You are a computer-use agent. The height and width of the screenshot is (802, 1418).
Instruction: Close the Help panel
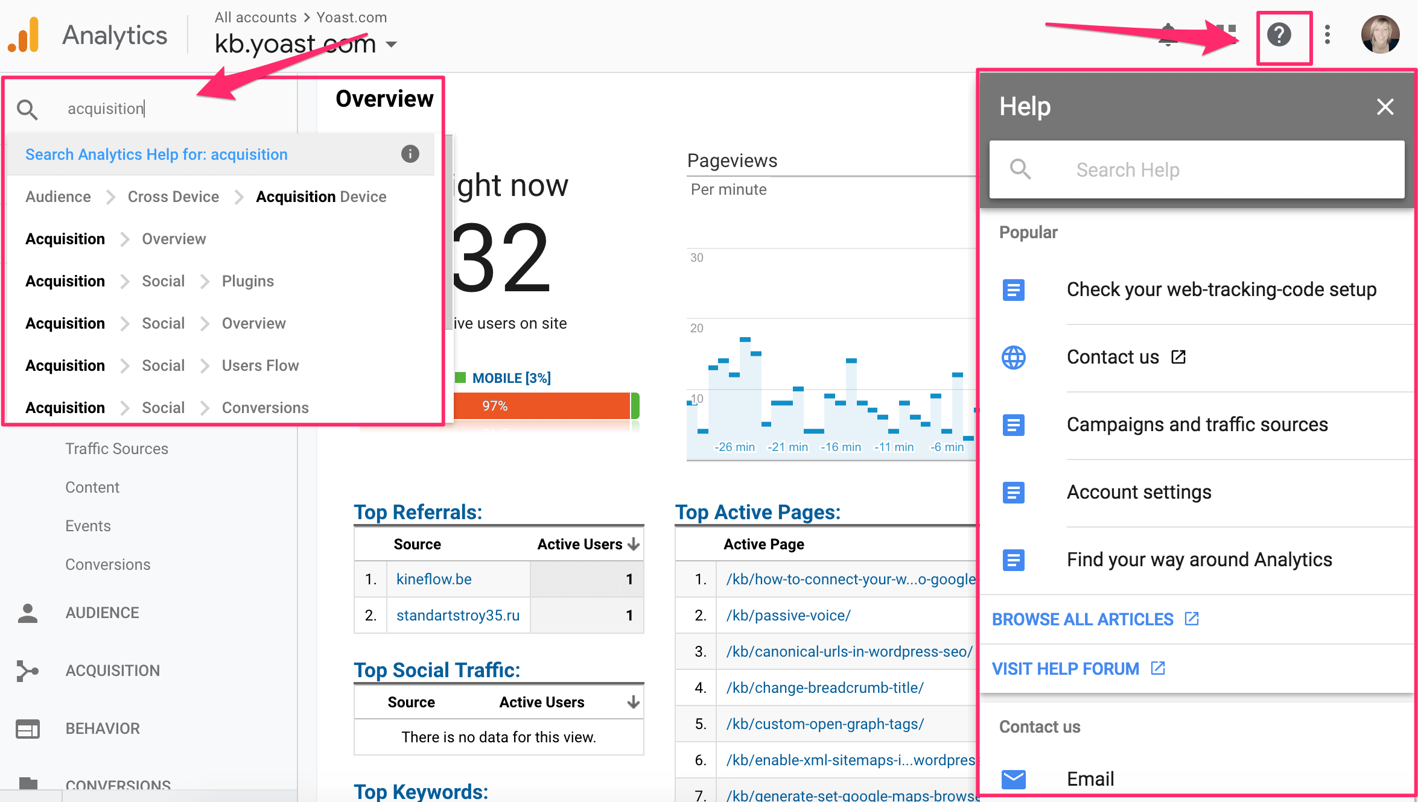pos(1385,107)
